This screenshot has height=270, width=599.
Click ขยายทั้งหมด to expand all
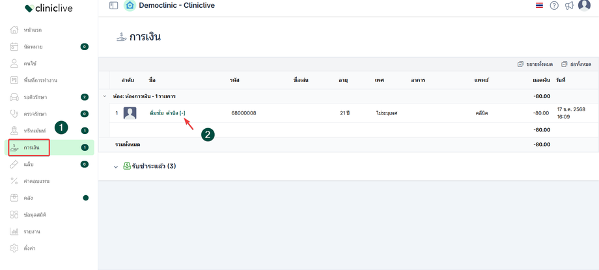[535, 64]
